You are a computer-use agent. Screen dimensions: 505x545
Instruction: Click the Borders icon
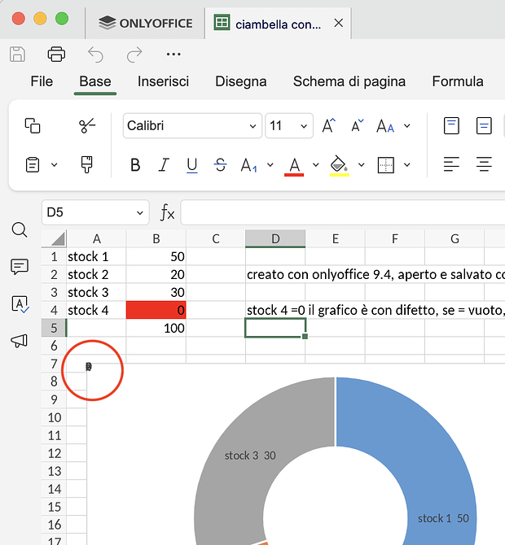pos(385,165)
